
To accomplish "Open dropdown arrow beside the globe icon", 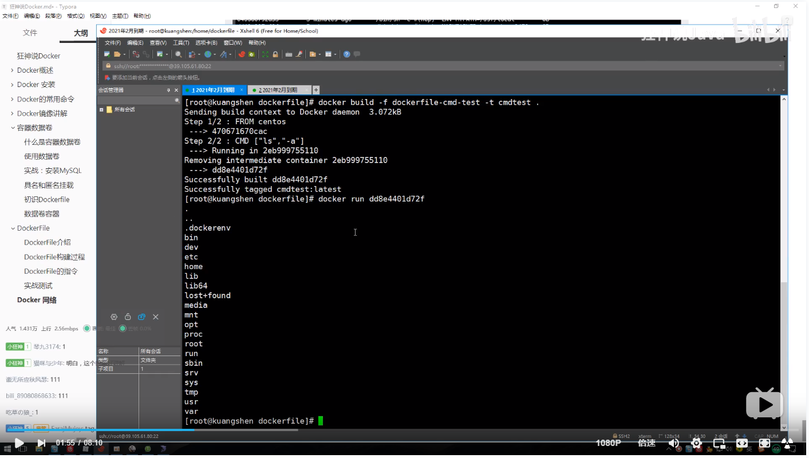I will tap(215, 54).
